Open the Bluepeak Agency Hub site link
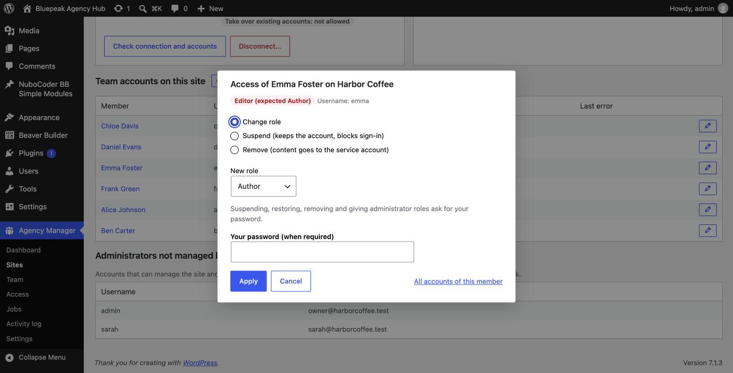The width and height of the screenshot is (733, 373). point(64,8)
